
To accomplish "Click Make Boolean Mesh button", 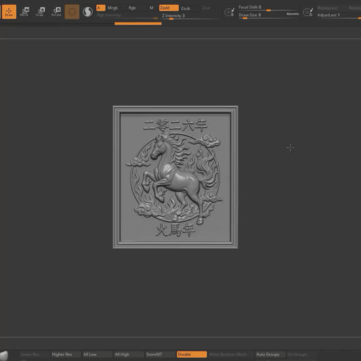I will tap(228, 354).
